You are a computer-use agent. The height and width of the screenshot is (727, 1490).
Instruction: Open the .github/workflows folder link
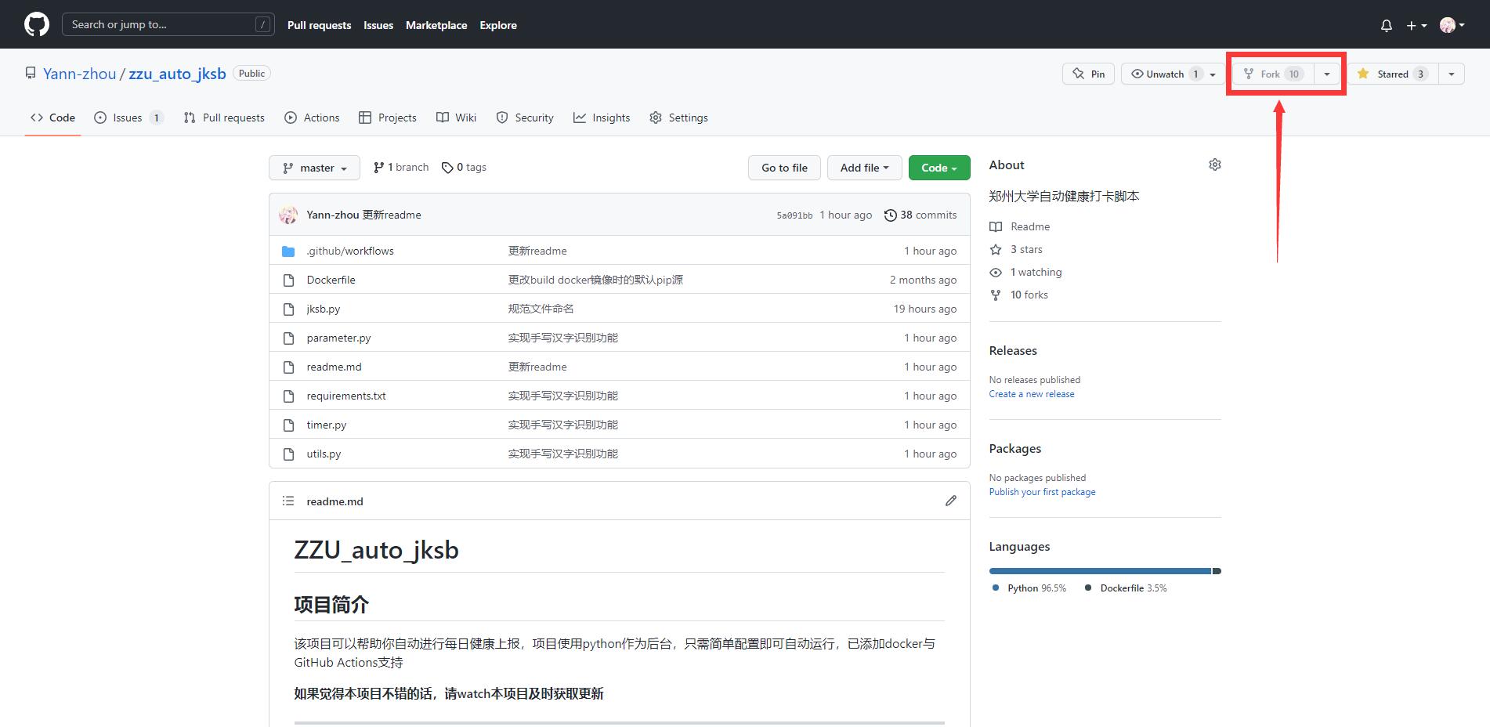point(350,251)
